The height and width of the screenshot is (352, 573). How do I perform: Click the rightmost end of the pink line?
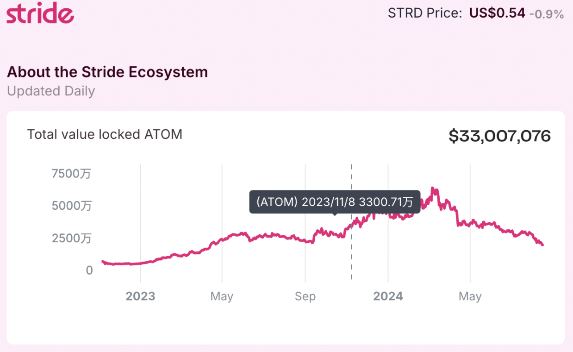542,245
